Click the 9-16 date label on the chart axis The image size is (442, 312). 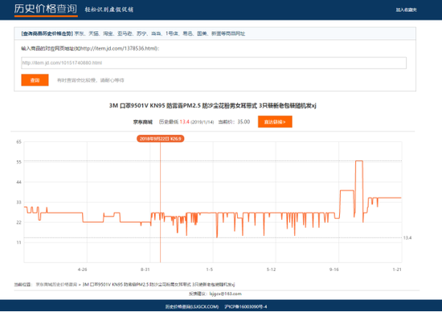coord(334,269)
